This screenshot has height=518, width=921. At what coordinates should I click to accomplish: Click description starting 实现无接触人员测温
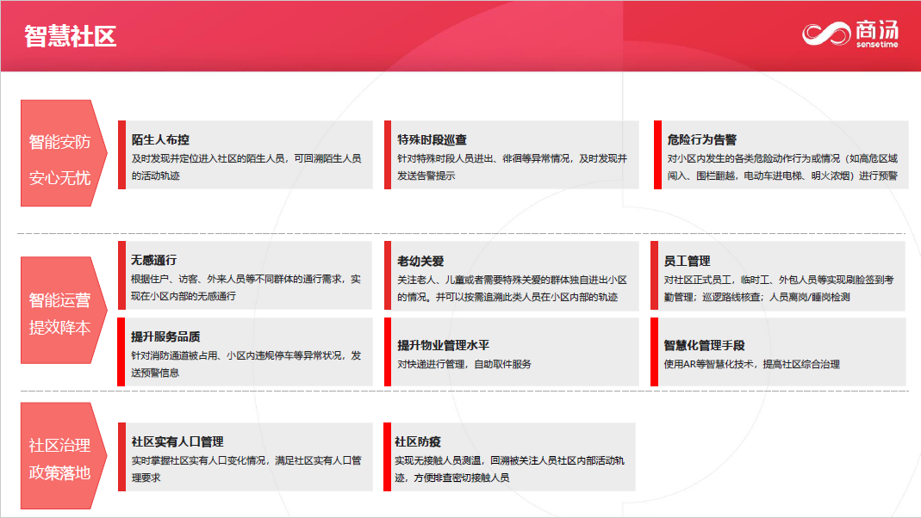[x=510, y=469]
